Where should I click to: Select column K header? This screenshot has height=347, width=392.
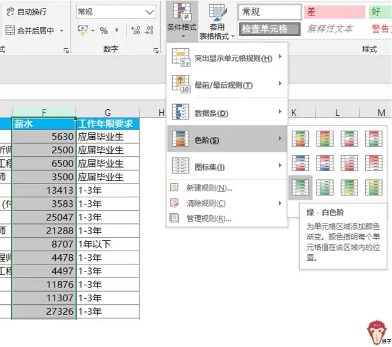302,112
